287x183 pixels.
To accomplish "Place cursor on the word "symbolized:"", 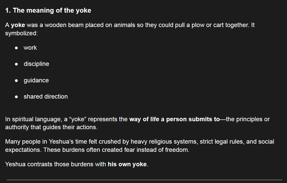I will [21, 34].
